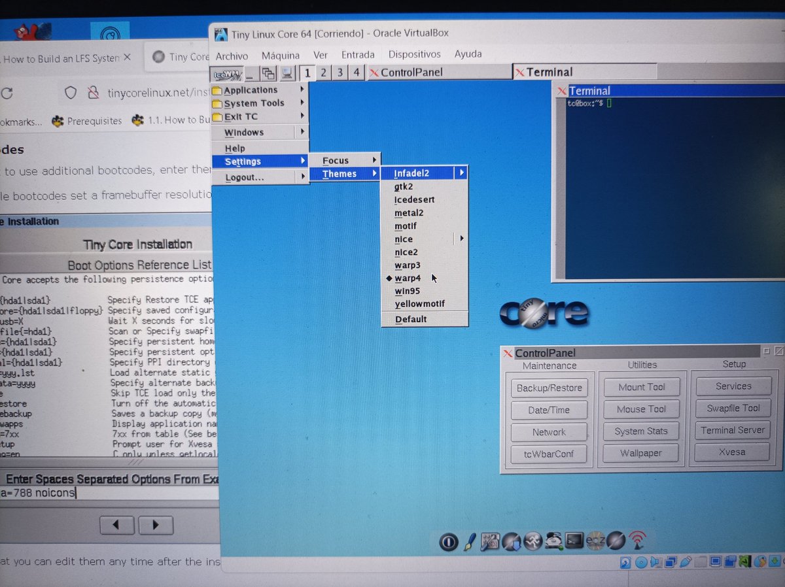Click the grey installer sphere dock icon
Image resolution: width=785 pixels, height=587 pixels.
click(616, 541)
